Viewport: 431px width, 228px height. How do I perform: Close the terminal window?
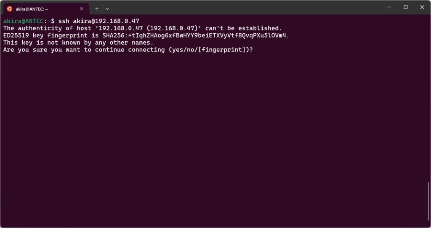(422, 7)
